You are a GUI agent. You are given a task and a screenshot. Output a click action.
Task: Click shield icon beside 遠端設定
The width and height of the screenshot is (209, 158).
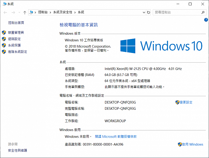[4, 39]
